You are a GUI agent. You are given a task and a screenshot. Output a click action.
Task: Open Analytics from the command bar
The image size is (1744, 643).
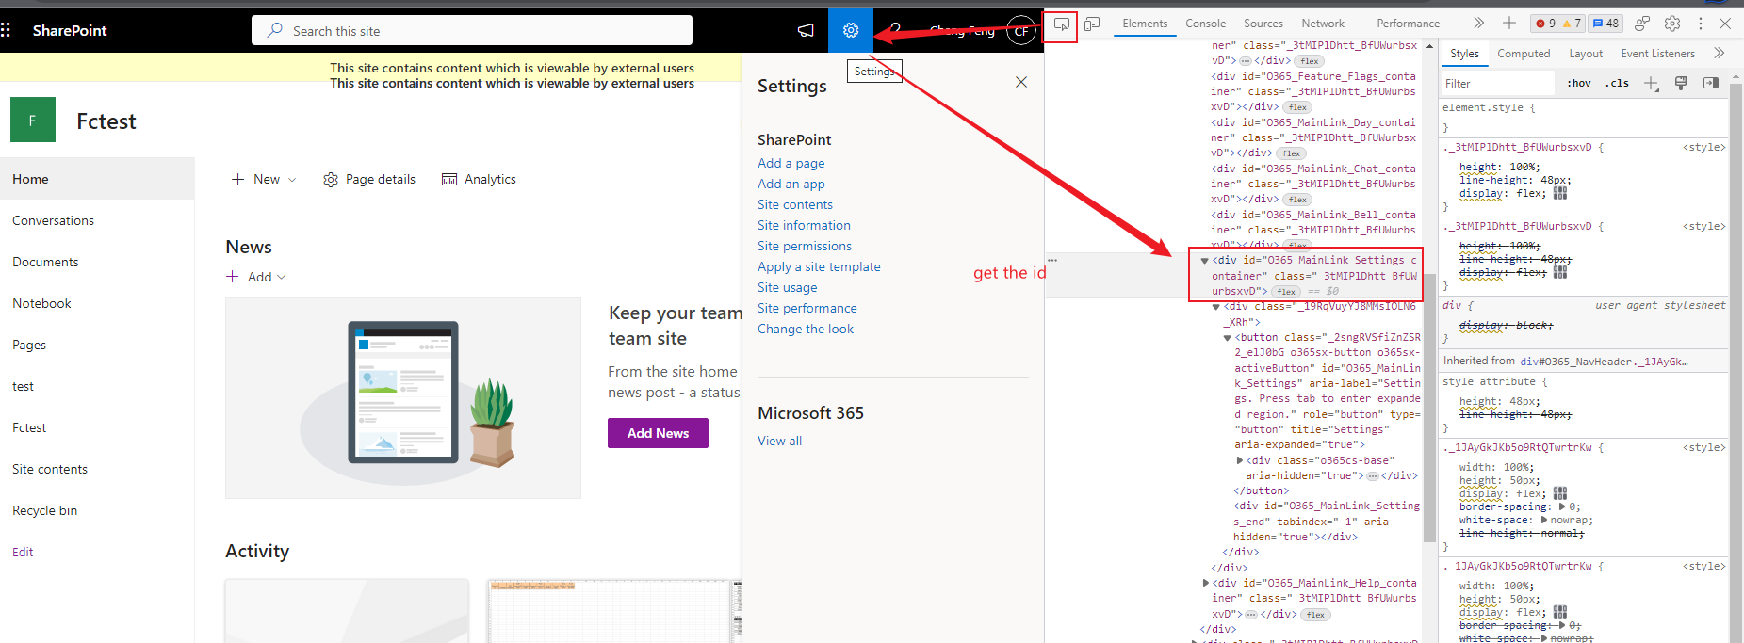[479, 179]
